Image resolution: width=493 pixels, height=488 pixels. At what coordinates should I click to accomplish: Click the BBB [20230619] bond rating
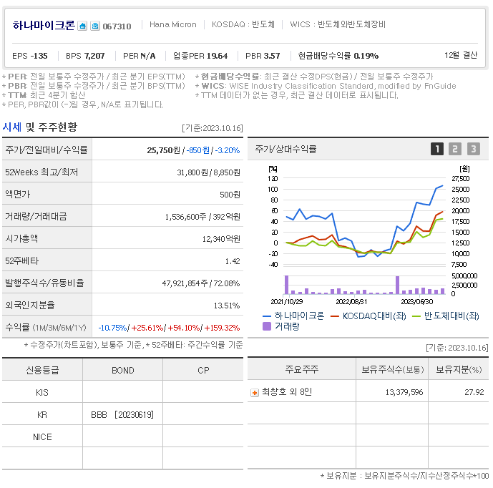point(122,415)
